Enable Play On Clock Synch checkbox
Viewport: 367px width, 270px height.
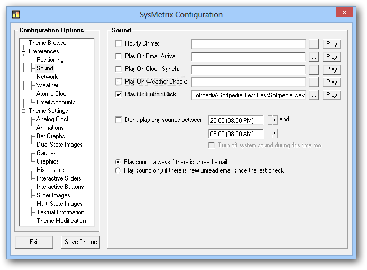point(118,69)
